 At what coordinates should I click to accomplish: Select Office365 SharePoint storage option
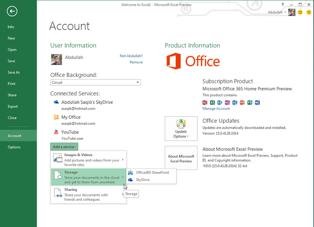click(x=151, y=172)
